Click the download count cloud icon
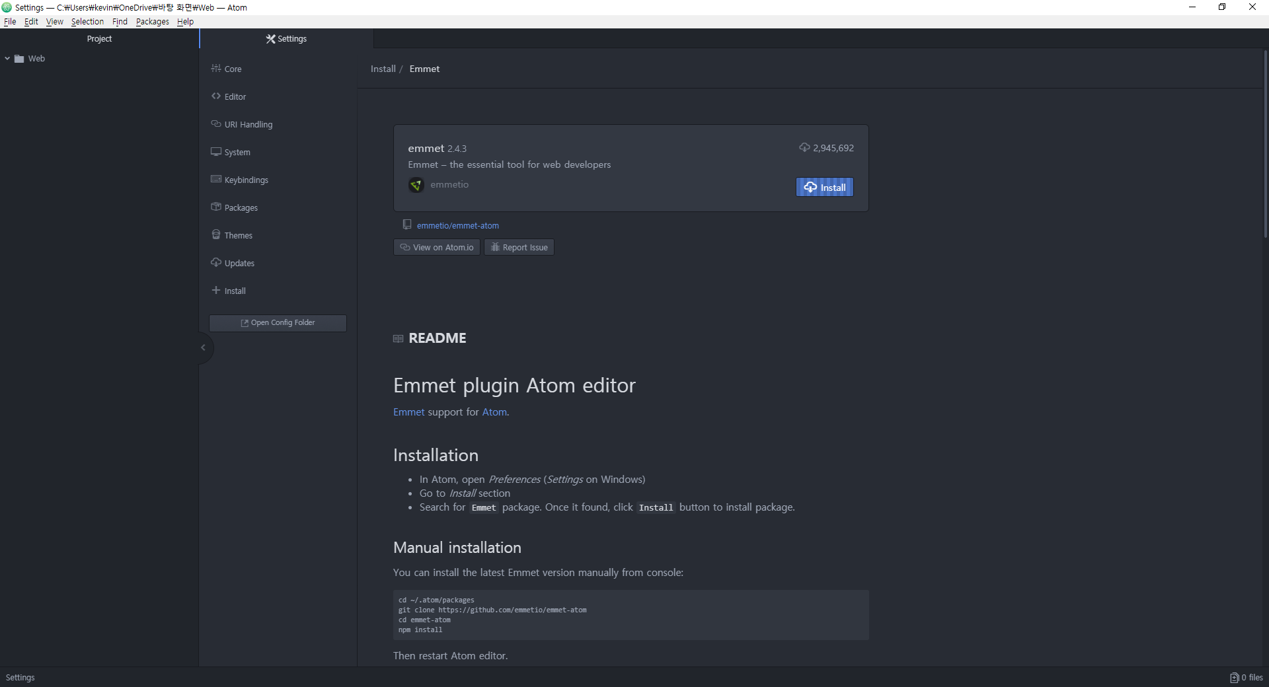 coord(804,147)
